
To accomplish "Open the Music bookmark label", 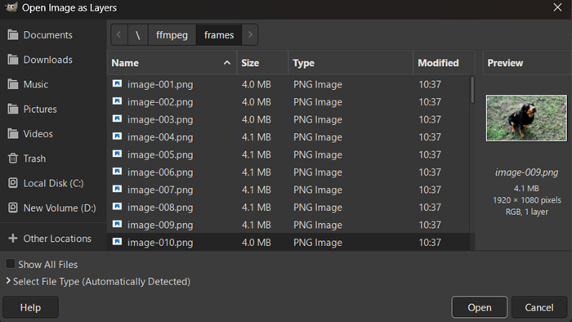I will pyautogui.click(x=36, y=85).
